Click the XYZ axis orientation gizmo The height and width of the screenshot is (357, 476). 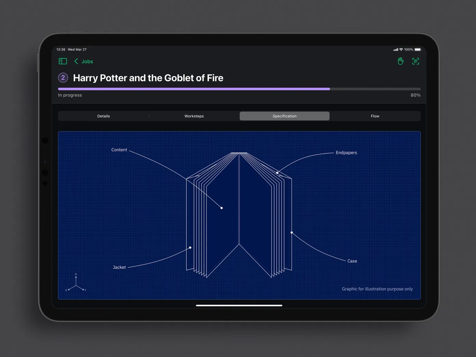[x=76, y=283]
